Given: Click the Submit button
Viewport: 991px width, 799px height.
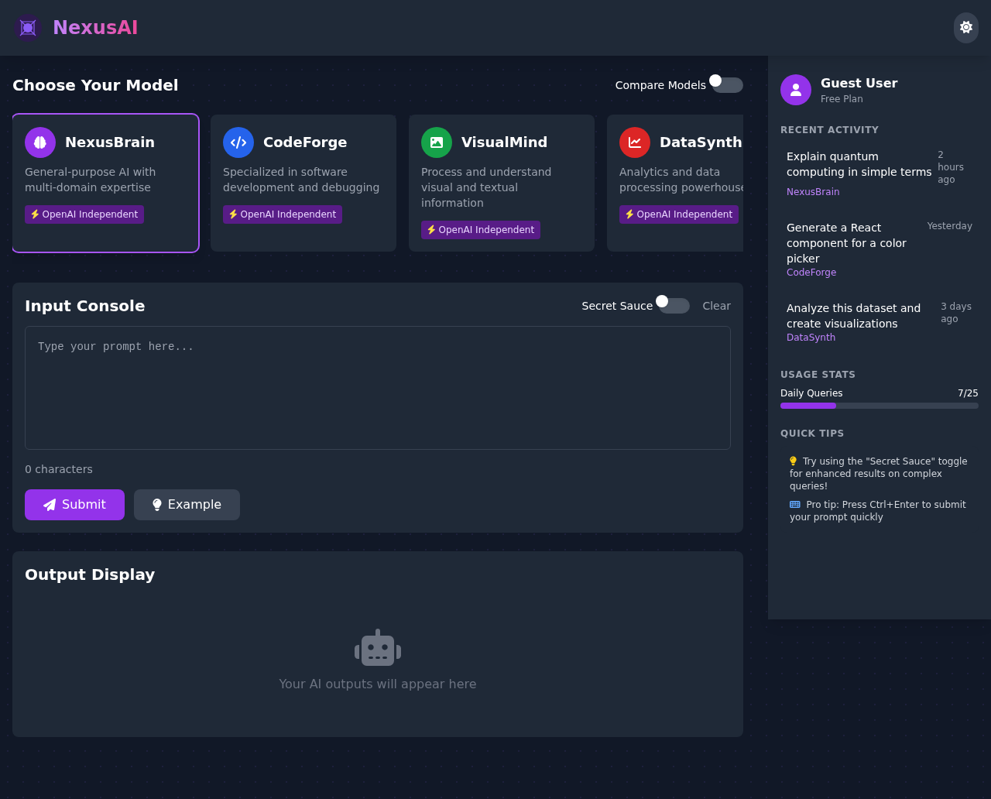Looking at the screenshot, I should (x=74, y=504).
